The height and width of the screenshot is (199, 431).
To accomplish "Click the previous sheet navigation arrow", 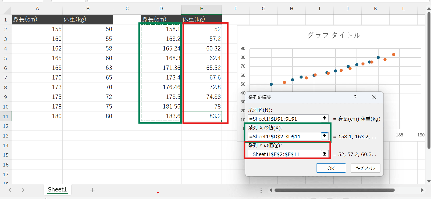I will (x=10, y=190).
